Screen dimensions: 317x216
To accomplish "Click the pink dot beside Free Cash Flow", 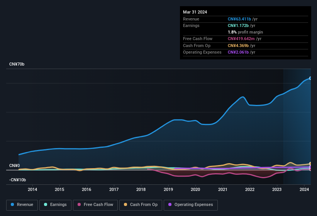I will [x=80, y=205].
